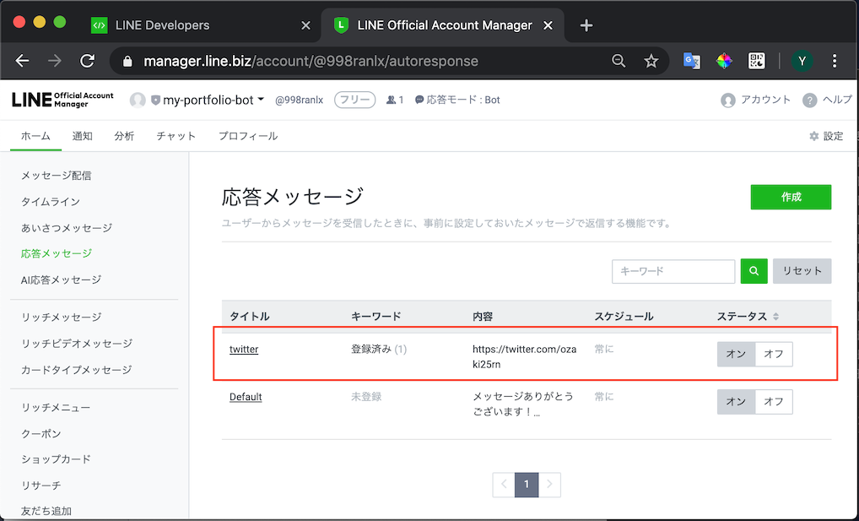Image resolution: width=859 pixels, height=521 pixels.
Task: Open 設定 with the gear icon
Action: (x=826, y=136)
